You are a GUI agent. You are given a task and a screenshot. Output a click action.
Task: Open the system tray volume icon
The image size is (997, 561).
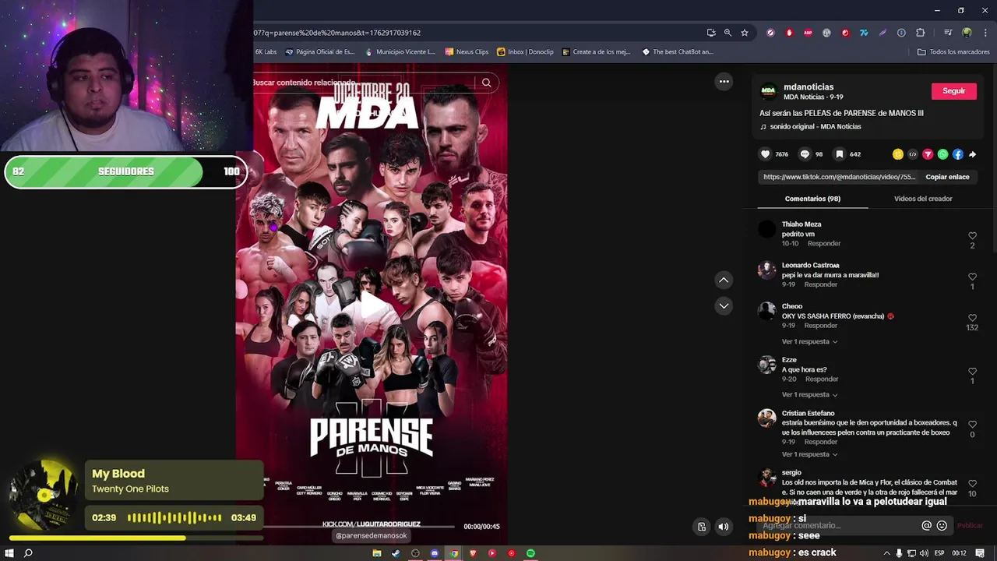924,553
